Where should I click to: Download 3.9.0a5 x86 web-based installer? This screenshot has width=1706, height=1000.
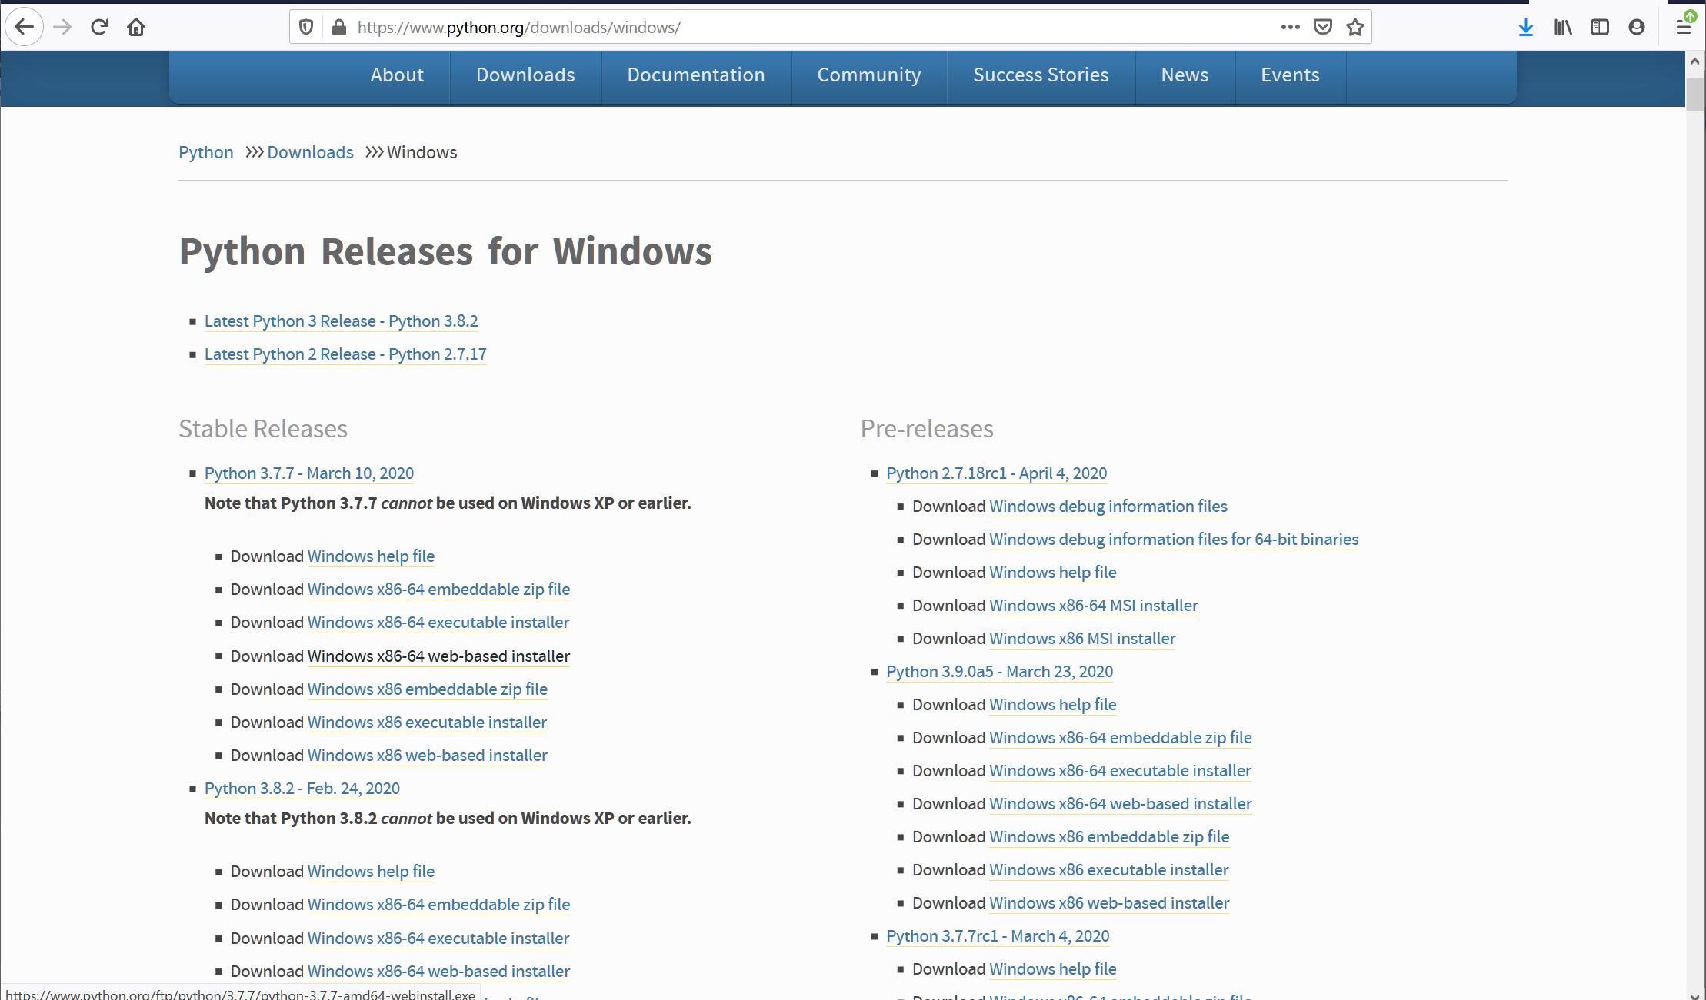1109,903
